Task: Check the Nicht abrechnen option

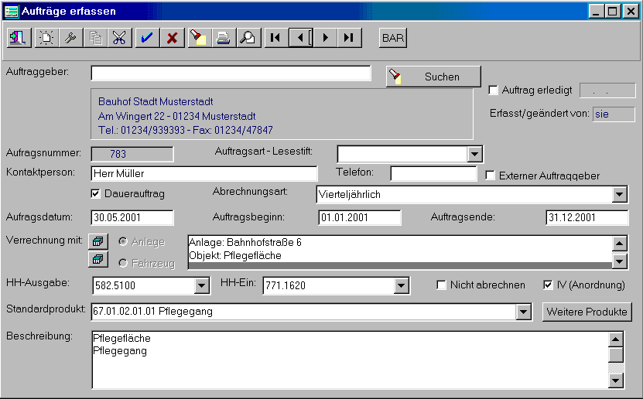Action: click(442, 285)
